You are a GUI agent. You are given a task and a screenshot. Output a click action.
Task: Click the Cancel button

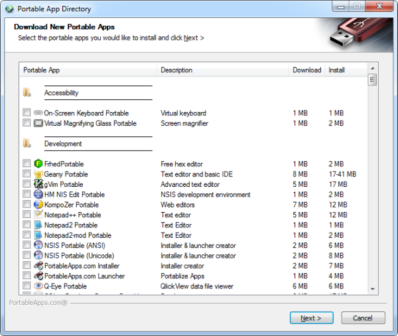[x=363, y=317]
